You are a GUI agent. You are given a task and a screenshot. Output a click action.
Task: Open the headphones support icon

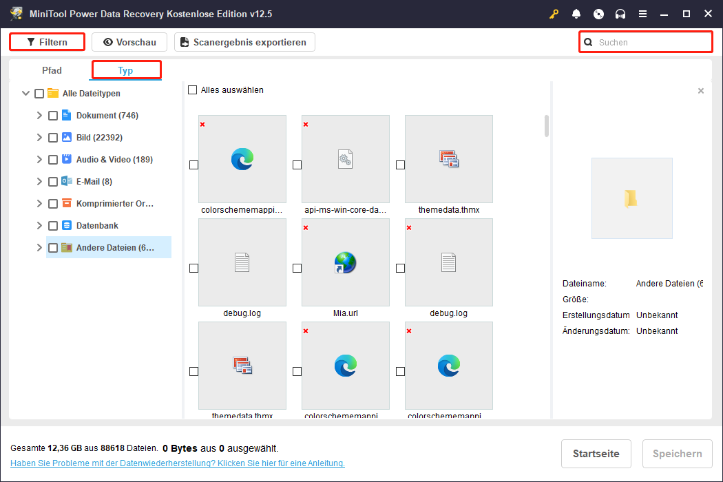tap(620, 14)
